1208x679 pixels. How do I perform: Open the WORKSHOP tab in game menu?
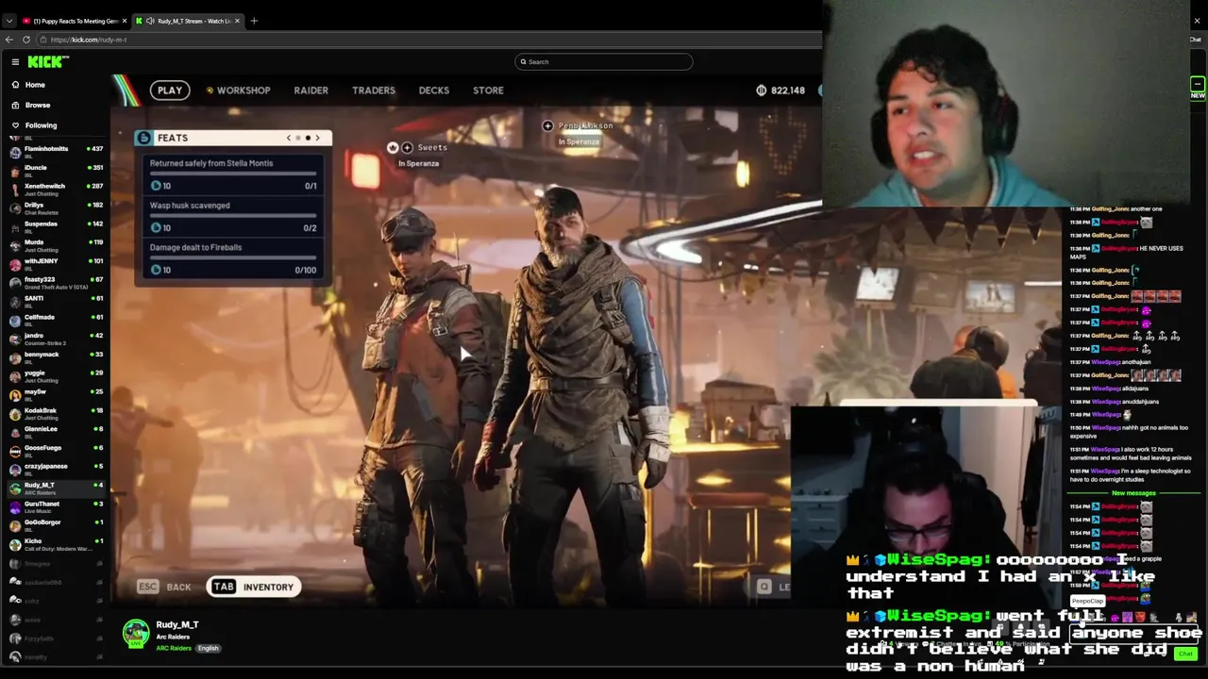[x=243, y=91]
